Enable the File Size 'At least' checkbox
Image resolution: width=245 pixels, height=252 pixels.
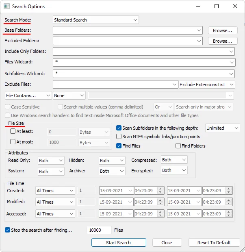pyautogui.click(x=13, y=131)
